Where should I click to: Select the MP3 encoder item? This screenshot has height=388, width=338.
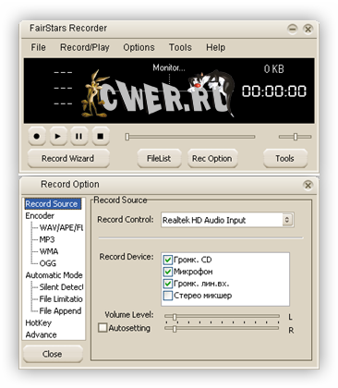(x=47, y=239)
